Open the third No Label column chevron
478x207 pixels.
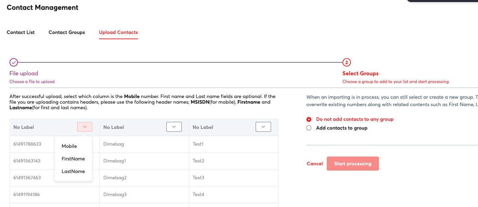pyautogui.click(x=263, y=127)
